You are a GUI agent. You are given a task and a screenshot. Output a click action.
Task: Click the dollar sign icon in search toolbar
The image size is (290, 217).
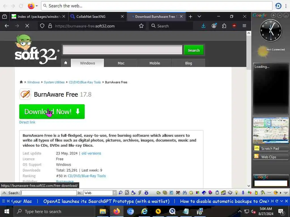pos(243,193)
